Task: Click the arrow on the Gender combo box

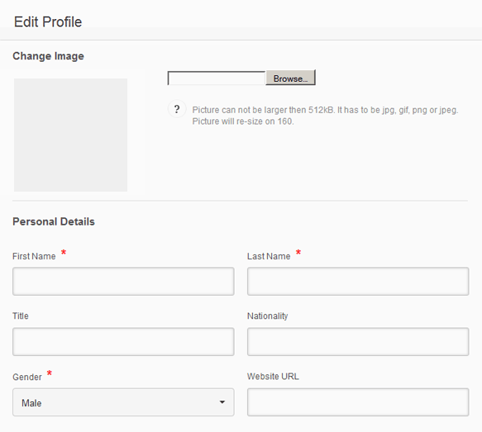Action: coord(222,402)
